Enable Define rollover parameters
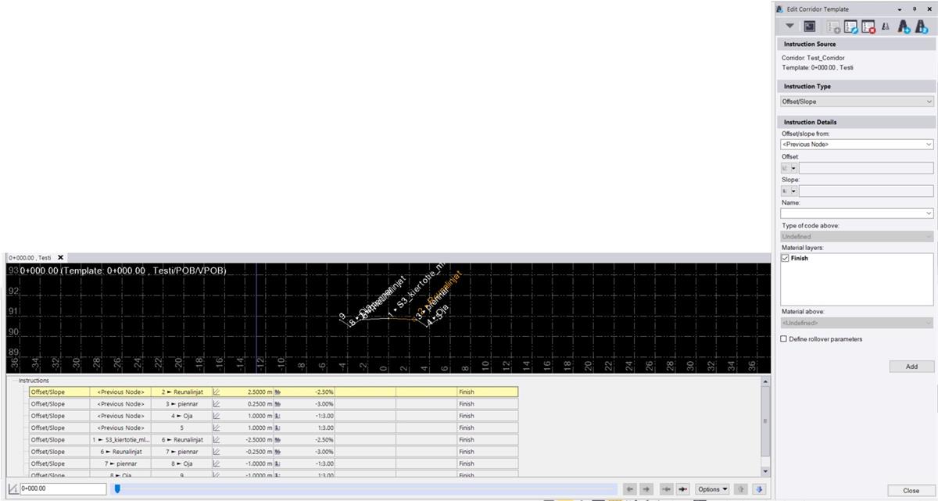This screenshot has width=938, height=501. coord(784,338)
